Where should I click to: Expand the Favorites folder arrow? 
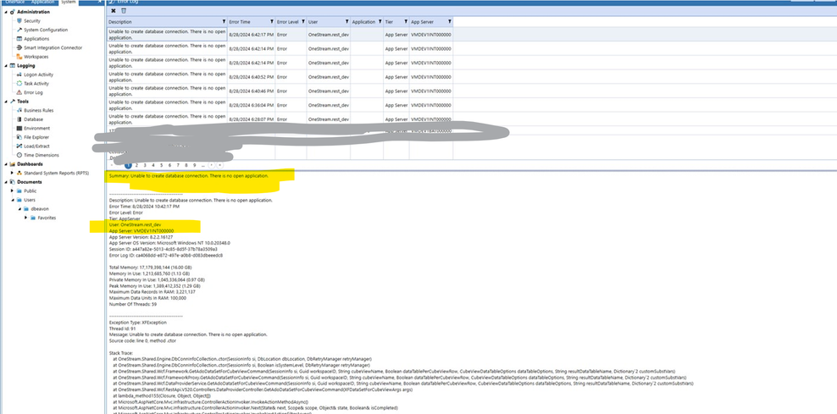(26, 218)
